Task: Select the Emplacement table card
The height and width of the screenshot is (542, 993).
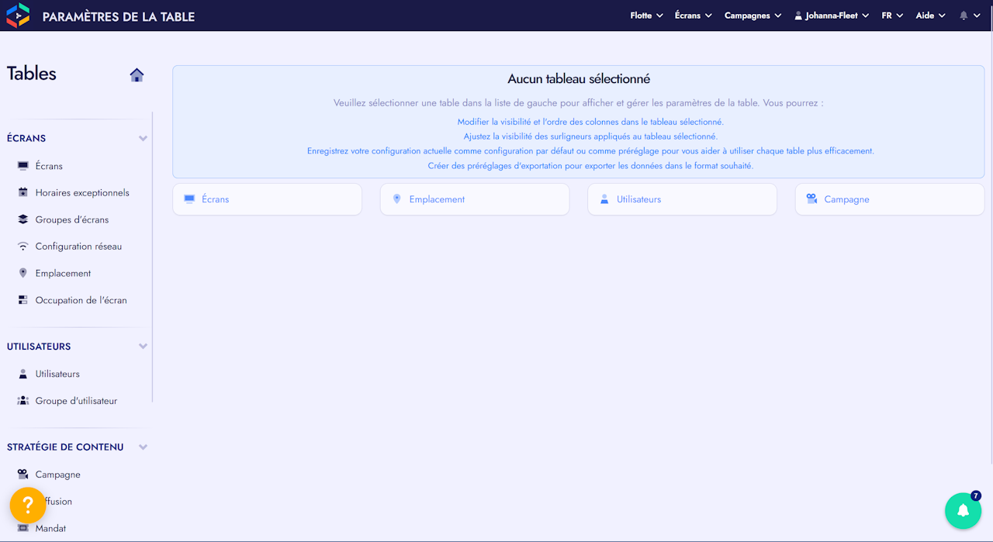Action: coord(475,199)
